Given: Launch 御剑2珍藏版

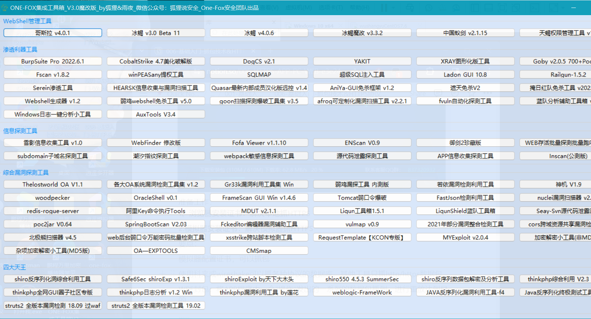Looking at the screenshot, I should pyautogui.click(x=465, y=143).
